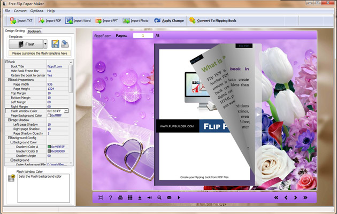Click the Right page Shadow row
This screenshot has width=337, height=214.
(x=37, y=129)
